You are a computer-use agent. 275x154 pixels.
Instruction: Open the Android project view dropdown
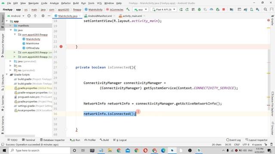coord(15,16)
